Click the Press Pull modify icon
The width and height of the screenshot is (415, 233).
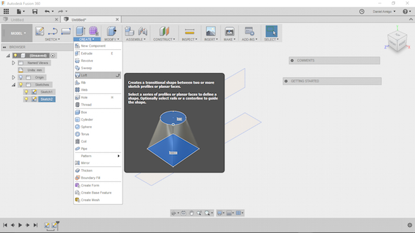(x=112, y=31)
